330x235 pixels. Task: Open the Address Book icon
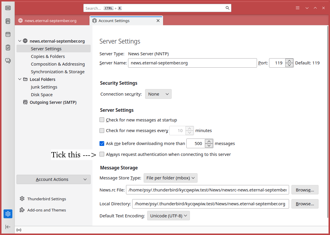click(8, 21)
